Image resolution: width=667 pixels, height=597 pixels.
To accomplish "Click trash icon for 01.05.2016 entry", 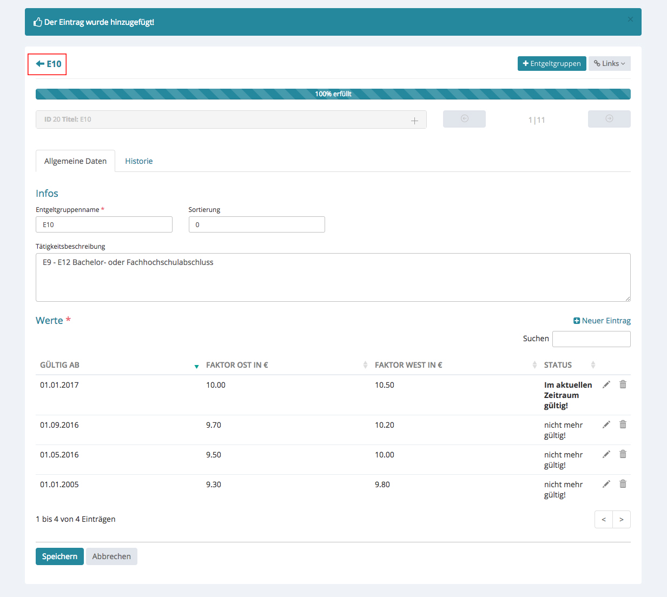I will point(623,454).
